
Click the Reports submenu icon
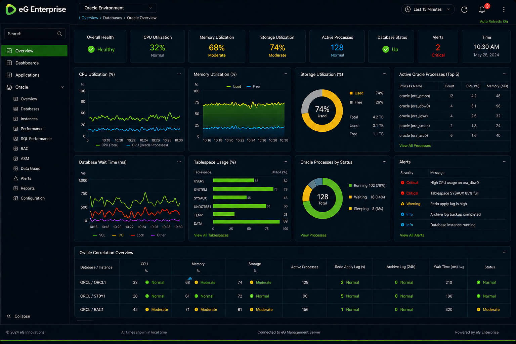point(15,188)
